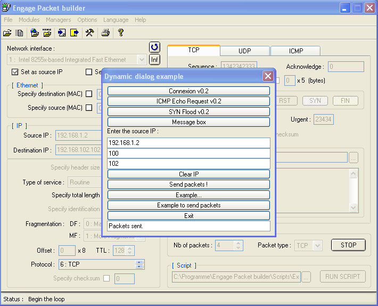The width and height of the screenshot is (378, 306).
Task: Open the Language menu
Action: [x=116, y=20]
